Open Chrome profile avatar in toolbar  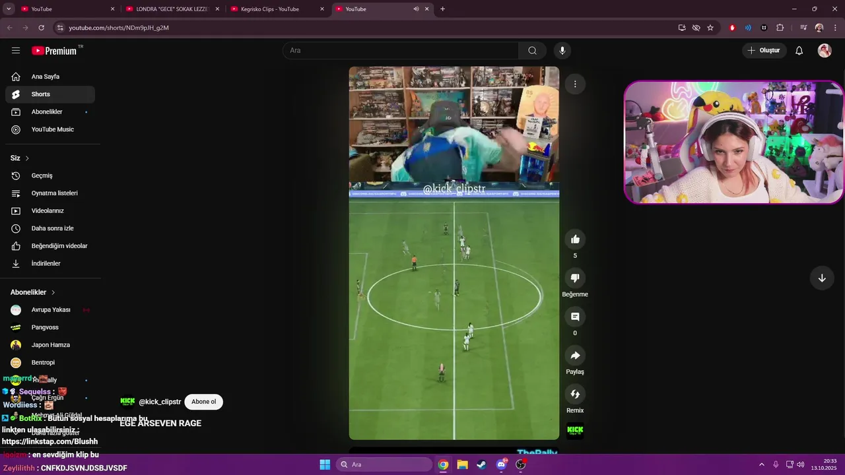coord(819,28)
